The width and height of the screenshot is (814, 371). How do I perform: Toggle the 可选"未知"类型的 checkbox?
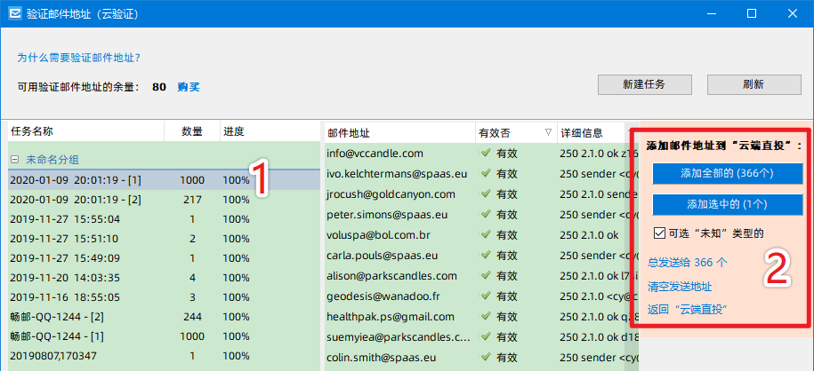click(x=659, y=233)
